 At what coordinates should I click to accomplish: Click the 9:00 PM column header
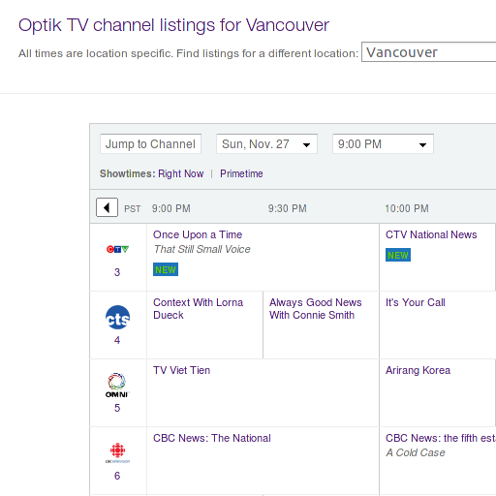[x=171, y=208]
